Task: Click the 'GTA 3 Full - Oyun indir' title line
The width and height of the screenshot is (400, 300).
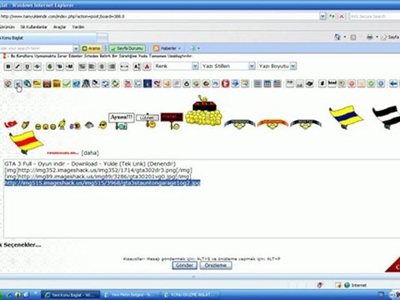Action: (90, 163)
